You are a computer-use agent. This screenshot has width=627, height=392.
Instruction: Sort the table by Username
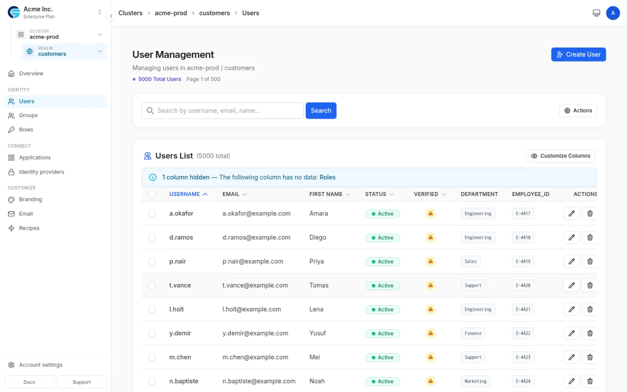click(x=188, y=194)
